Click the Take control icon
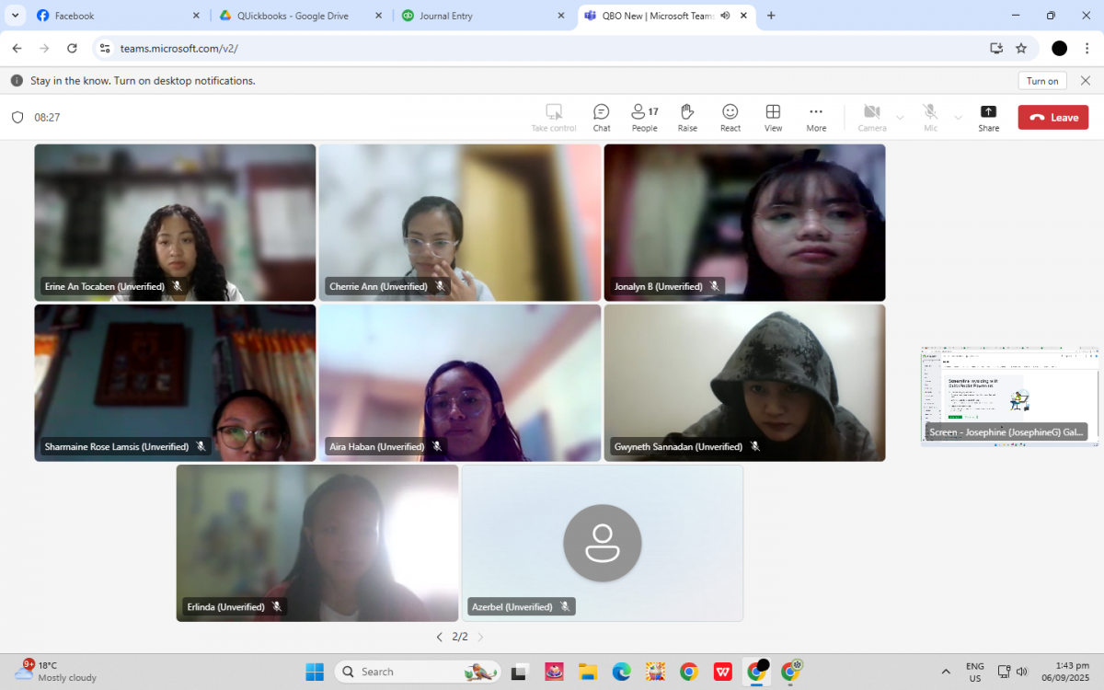The width and height of the screenshot is (1104, 690). [x=554, y=117]
